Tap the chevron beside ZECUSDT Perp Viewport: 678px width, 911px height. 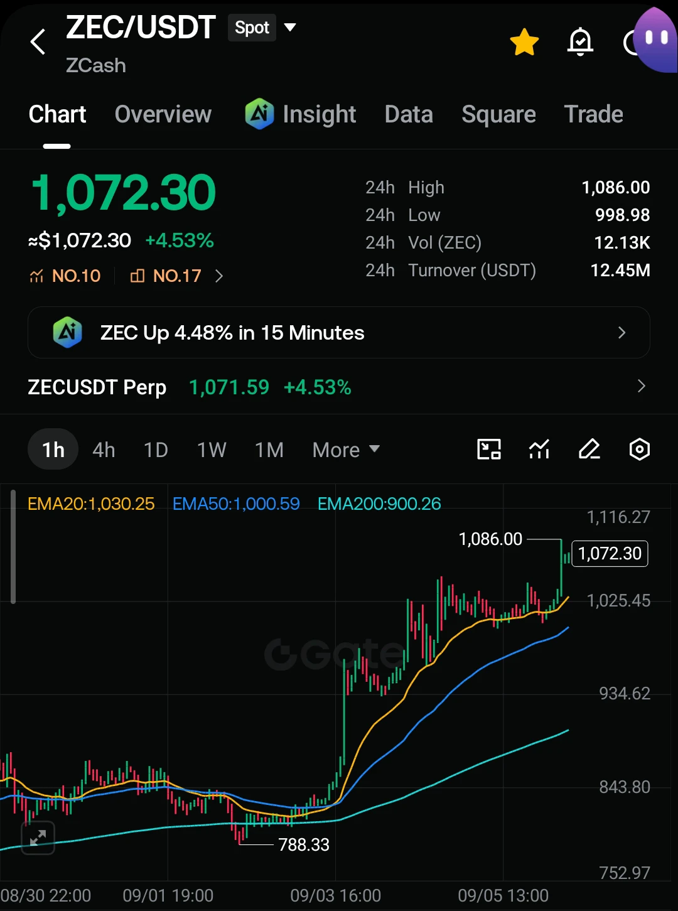[641, 386]
